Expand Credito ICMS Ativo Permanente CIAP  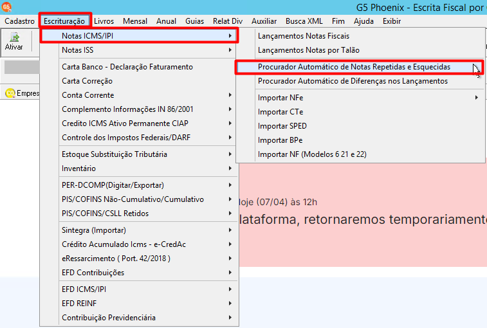pos(139,123)
